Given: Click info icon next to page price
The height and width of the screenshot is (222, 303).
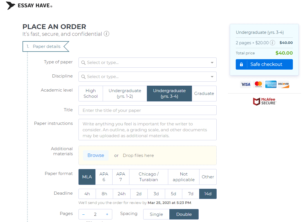Looking at the screenshot, I should pyautogui.click(x=272, y=43).
